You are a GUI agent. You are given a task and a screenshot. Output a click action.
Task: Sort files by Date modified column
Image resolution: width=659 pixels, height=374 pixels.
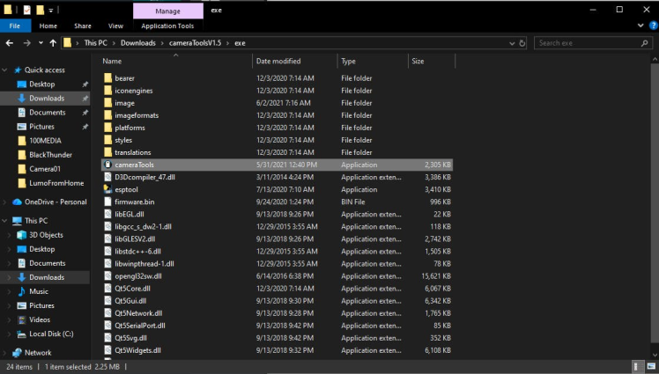[278, 62]
